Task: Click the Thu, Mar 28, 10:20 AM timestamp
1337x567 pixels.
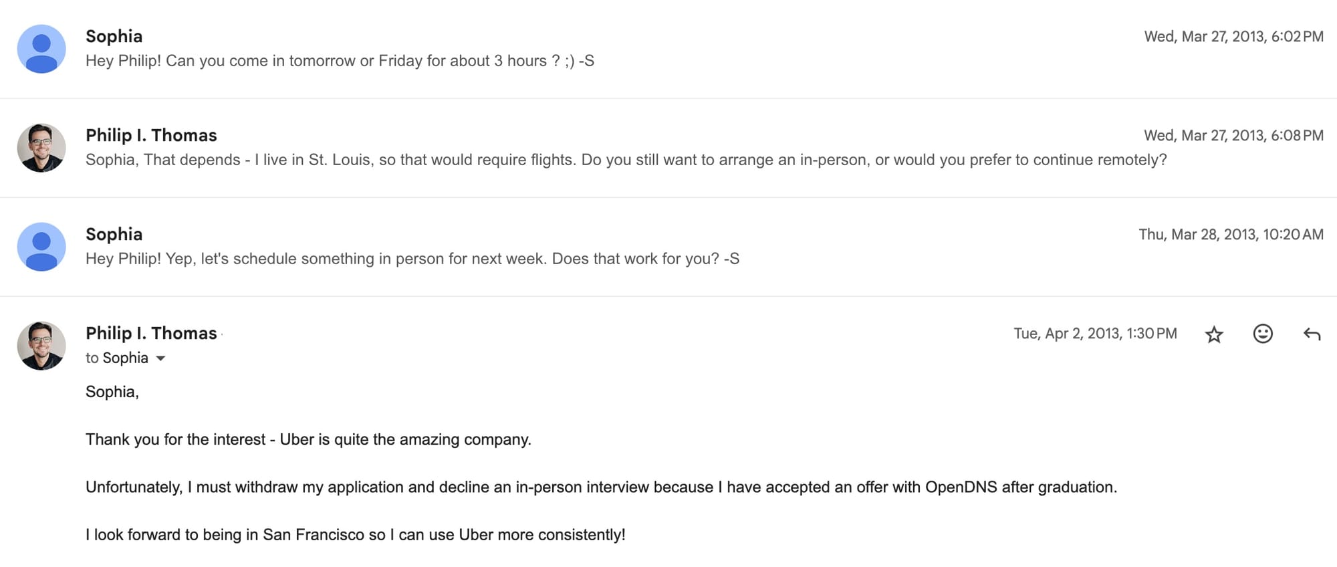Action: pyautogui.click(x=1231, y=235)
